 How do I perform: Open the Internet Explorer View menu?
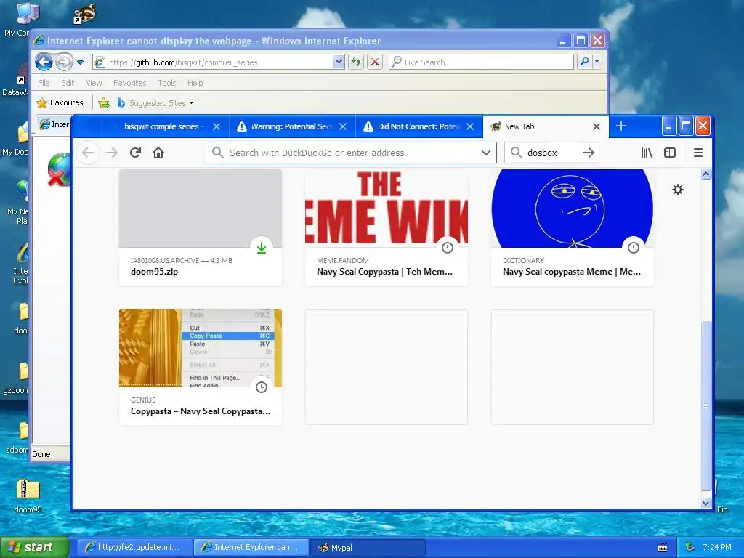94,83
